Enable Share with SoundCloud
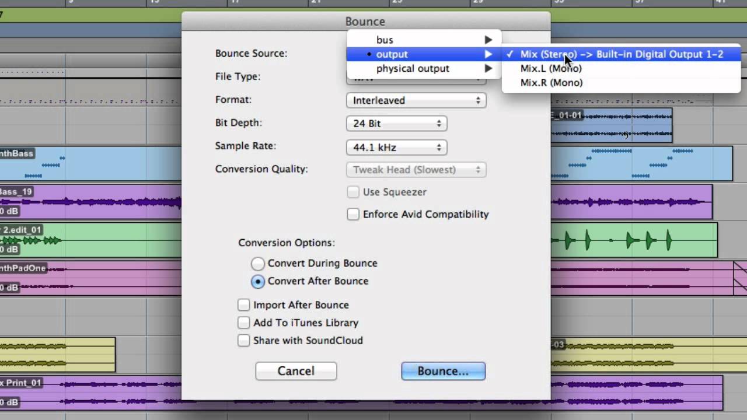The height and width of the screenshot is (420, 747). (x=243, y=340)
